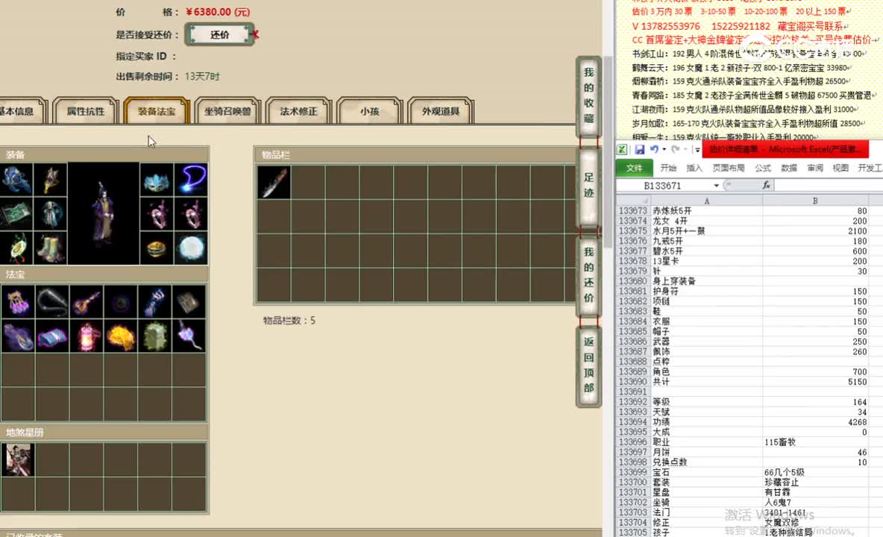The height and width of the screenshot is (537, 883).
Task: Click the pink glowing lantern treasure icon
Action: tap(87, 336)
